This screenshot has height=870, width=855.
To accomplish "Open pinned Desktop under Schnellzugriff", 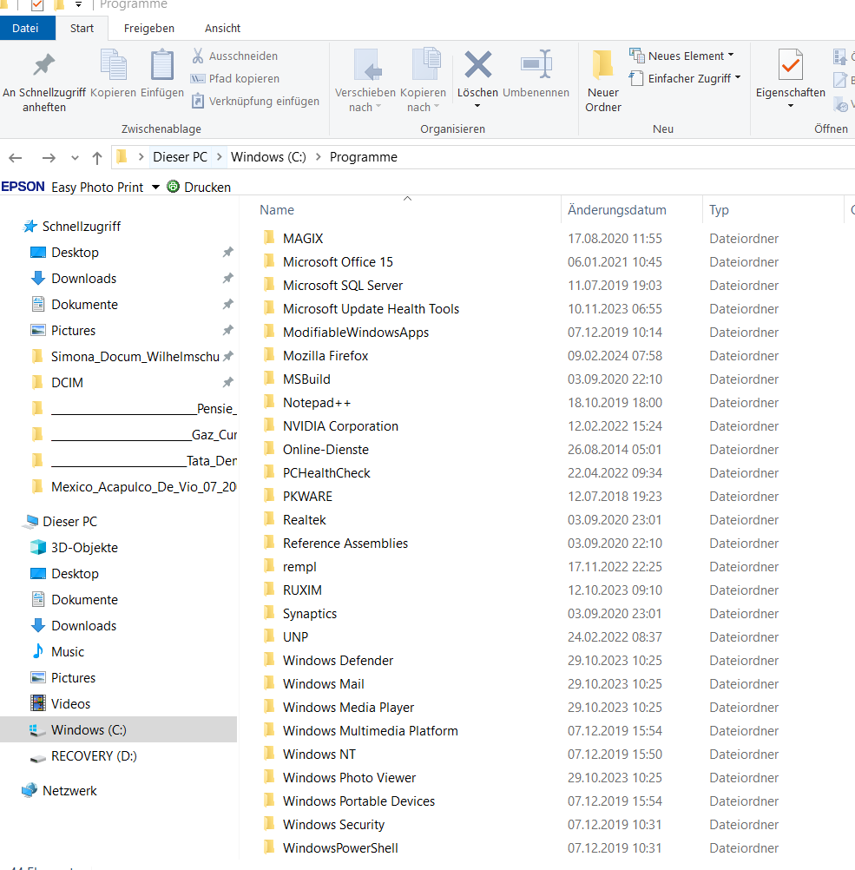I will (75, 253).
